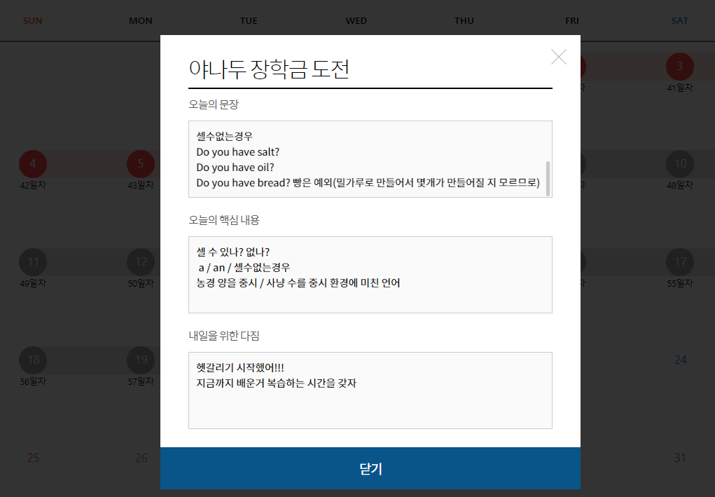This screenshot has height=497, width=715.
Task: Open the gray day 19 circle
Action: tap(141, 360)
